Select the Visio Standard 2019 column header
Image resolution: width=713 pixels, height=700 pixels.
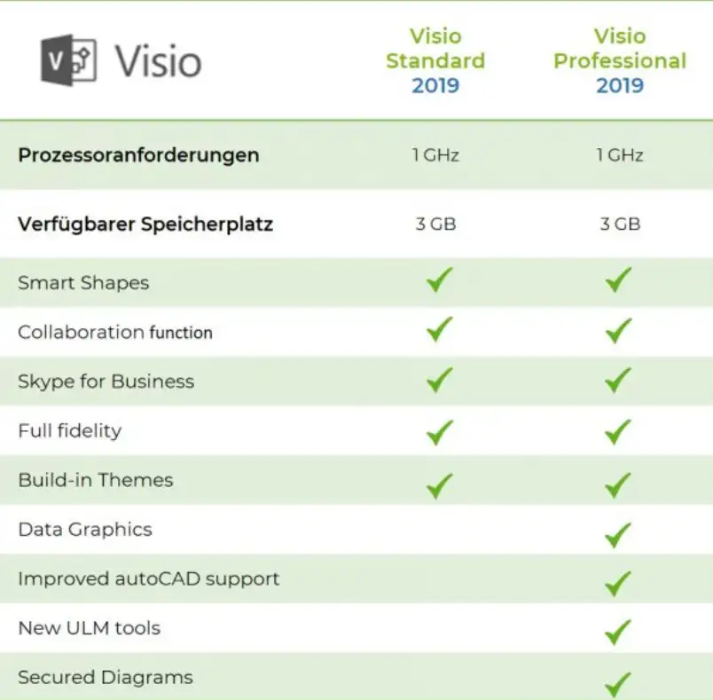435,61
